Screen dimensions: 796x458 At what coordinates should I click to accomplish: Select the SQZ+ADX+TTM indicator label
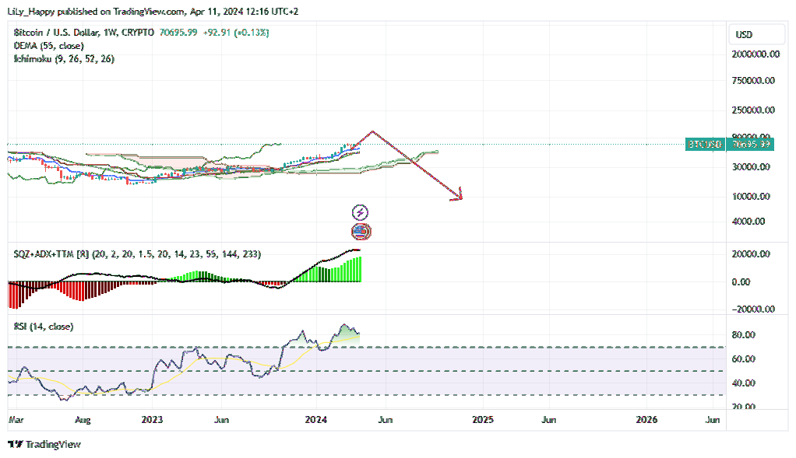pyautogui.click(x=137, y=253)
